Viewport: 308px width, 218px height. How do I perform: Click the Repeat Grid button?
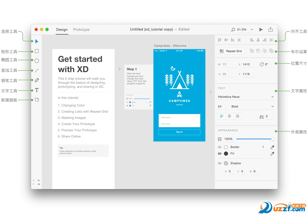point(231,51)
